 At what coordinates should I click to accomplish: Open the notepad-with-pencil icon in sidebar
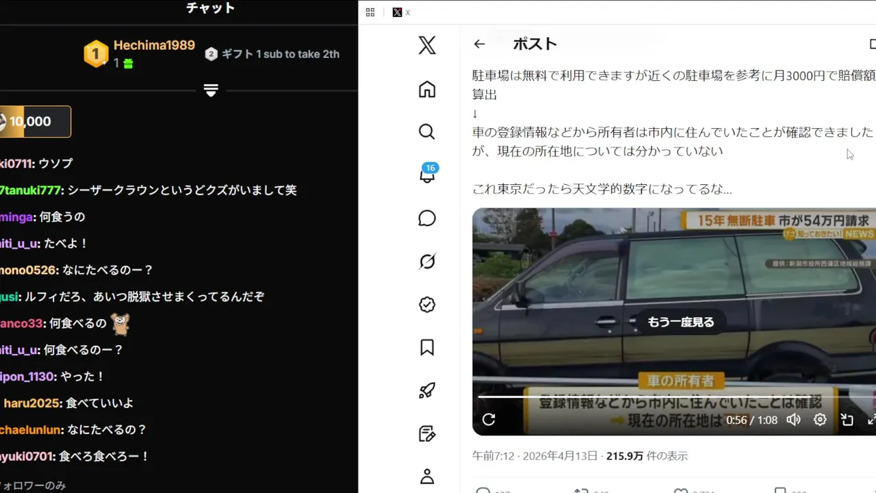pyautogui.click(x=427, y=434)
